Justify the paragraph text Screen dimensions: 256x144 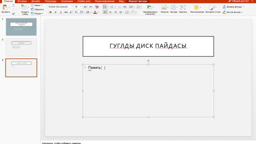pyautogui.click(x=121, y=12)
